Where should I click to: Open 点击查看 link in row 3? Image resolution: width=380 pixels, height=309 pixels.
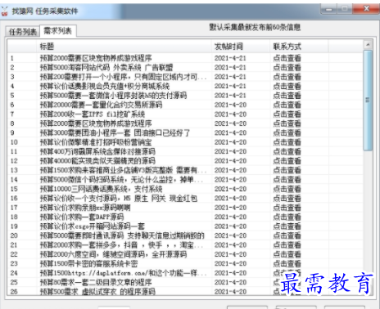[287, 77]
